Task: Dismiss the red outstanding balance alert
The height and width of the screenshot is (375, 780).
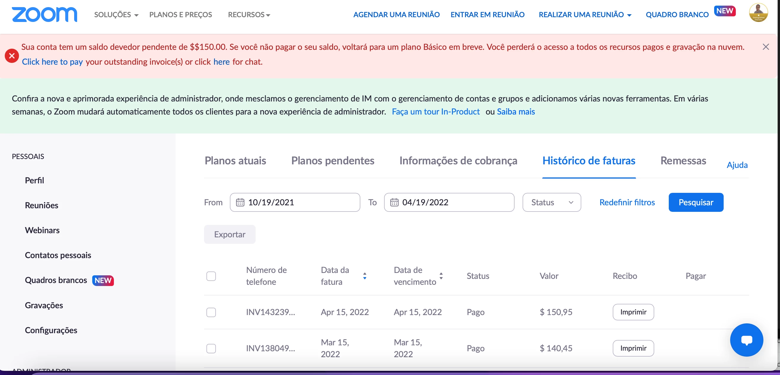Action: tap(765, 47)
